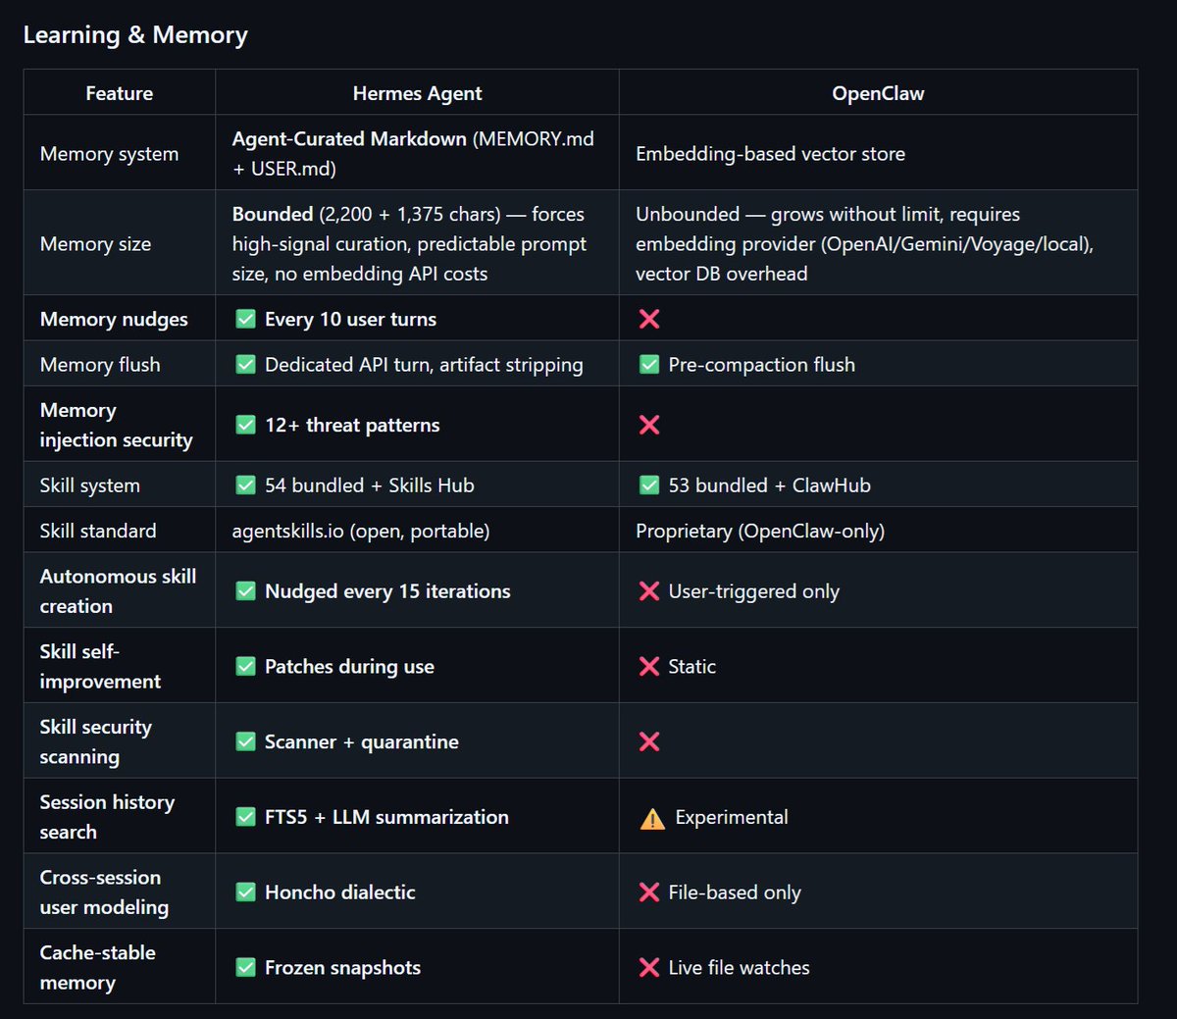Click the 'Autonomous skill creation' row label

click(118, 591)
